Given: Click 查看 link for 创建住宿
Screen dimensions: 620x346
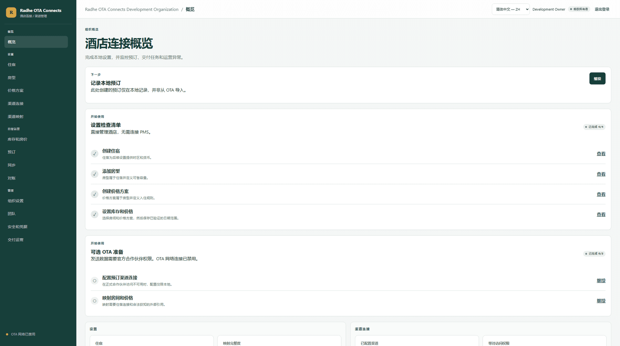Looking at the screenshot, I should tap(601, 154).
